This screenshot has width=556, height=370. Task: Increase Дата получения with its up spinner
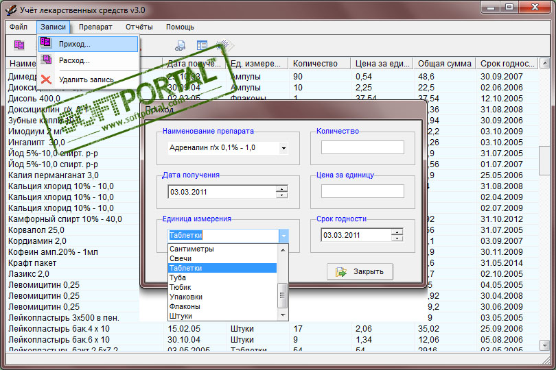[282, 188]
